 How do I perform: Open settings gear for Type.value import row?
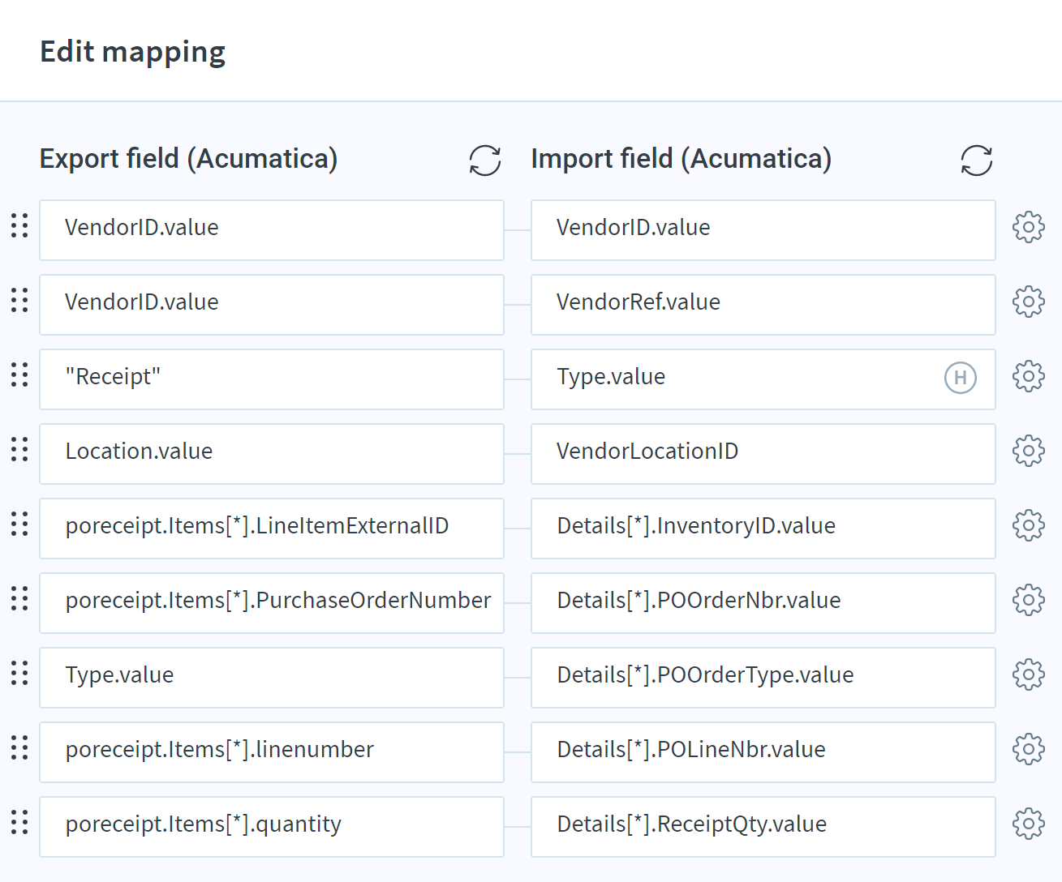click(x=1029, y=376)
